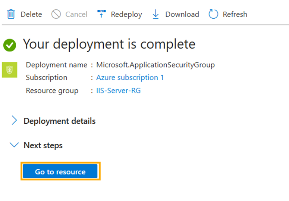Image resolution: width=289 pixels, height=201 pixels.
Task: Click the green success checkmark icon
Action: (x=10, y=45)
